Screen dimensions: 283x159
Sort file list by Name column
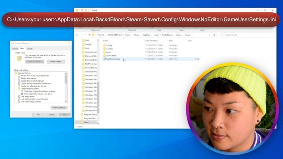105,41
